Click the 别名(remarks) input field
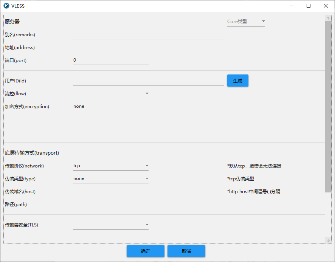 (148, 35)
